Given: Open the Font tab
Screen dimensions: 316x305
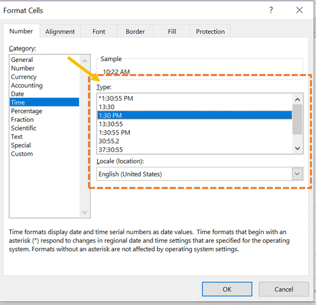Looking at the screenshot, I should (99, 32).
